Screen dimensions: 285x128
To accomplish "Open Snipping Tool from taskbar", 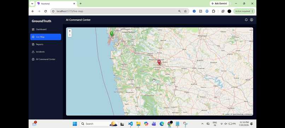I will coord(185,124).
